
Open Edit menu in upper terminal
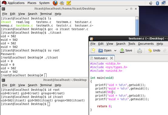13,14
